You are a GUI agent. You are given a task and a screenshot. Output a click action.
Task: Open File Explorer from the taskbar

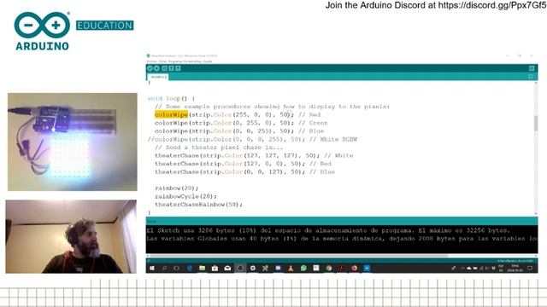coord(202,268)
